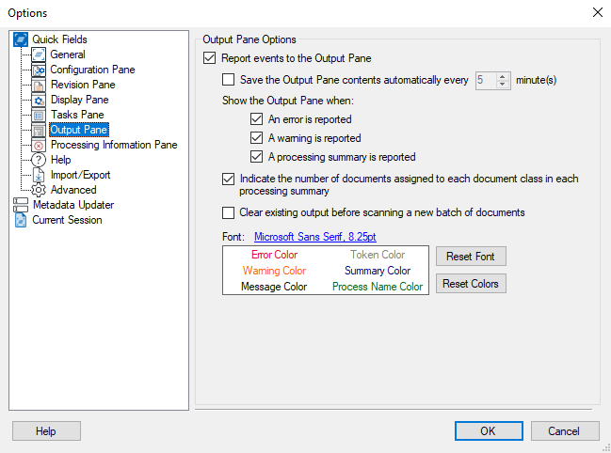Toggle document count per class in summary
Image resolution: width=611 pixels, height=453 pixels.
point(228,179)
